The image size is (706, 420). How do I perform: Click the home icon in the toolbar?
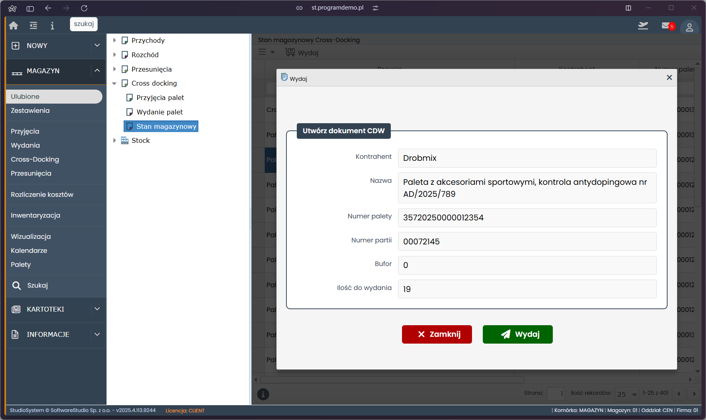(x=14, y=26)
